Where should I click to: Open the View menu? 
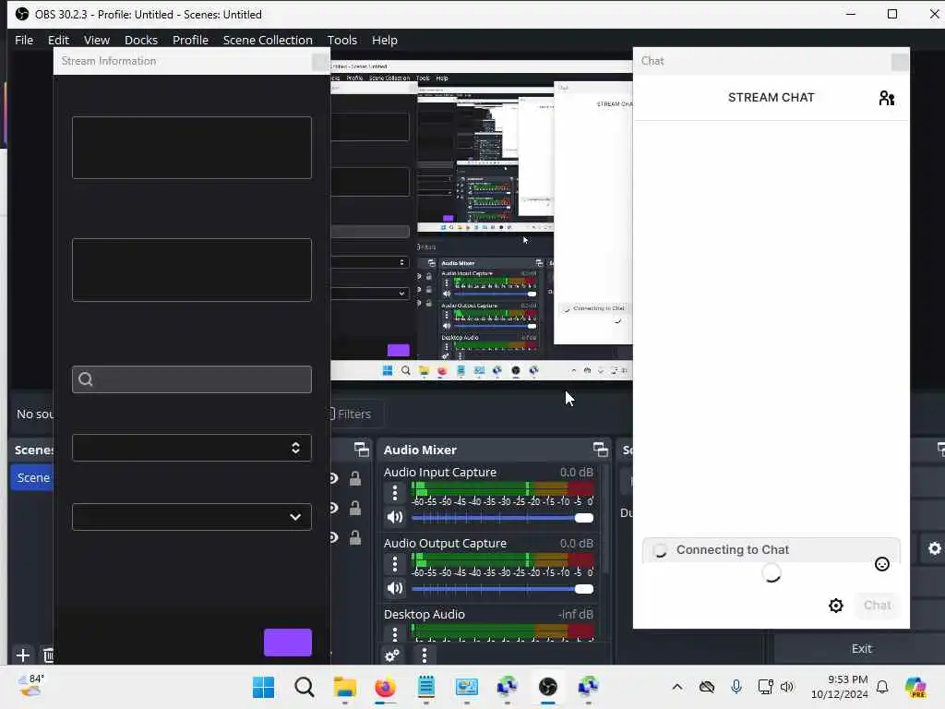click(96, 40)
